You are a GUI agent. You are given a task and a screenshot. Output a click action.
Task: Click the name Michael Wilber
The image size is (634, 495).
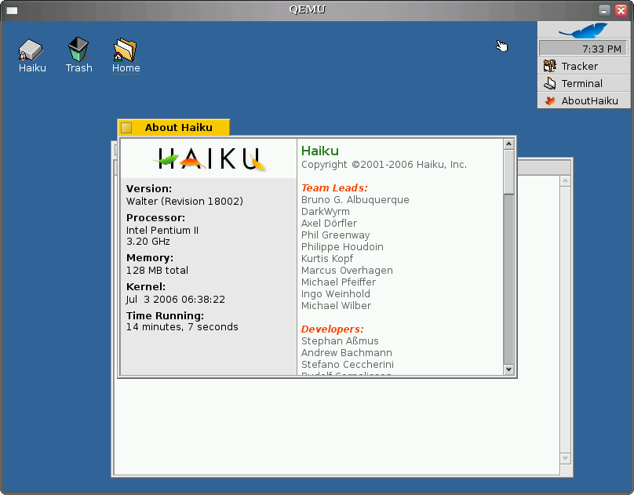336,305
